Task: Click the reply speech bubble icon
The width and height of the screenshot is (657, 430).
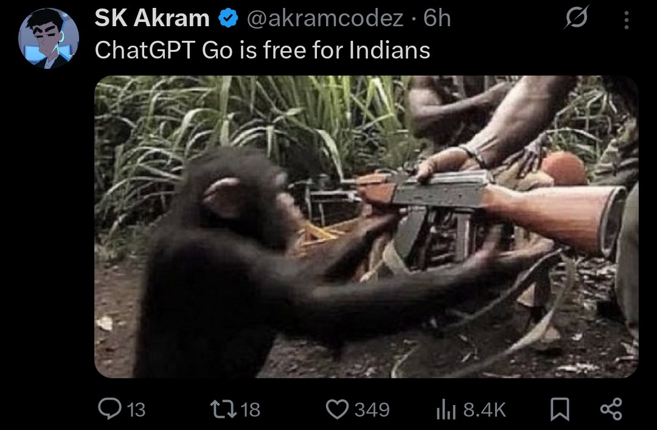Action: point(109,409)
